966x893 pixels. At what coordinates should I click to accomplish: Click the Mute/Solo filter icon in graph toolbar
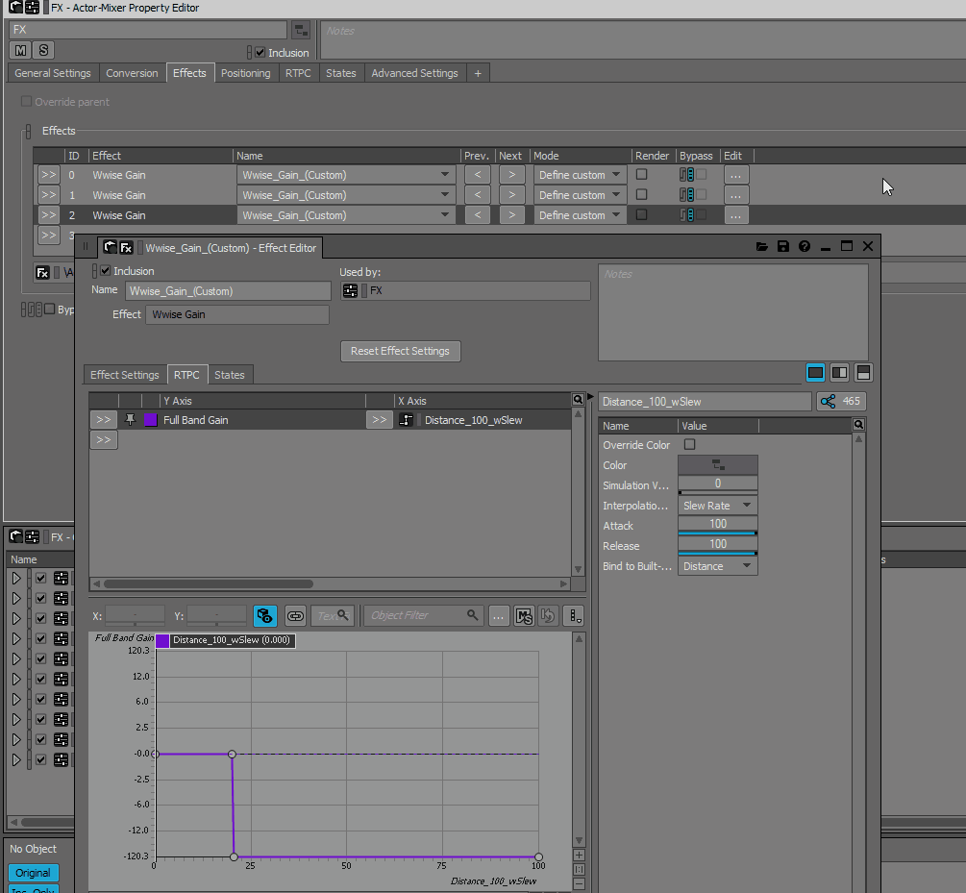(x=524, y=615)
